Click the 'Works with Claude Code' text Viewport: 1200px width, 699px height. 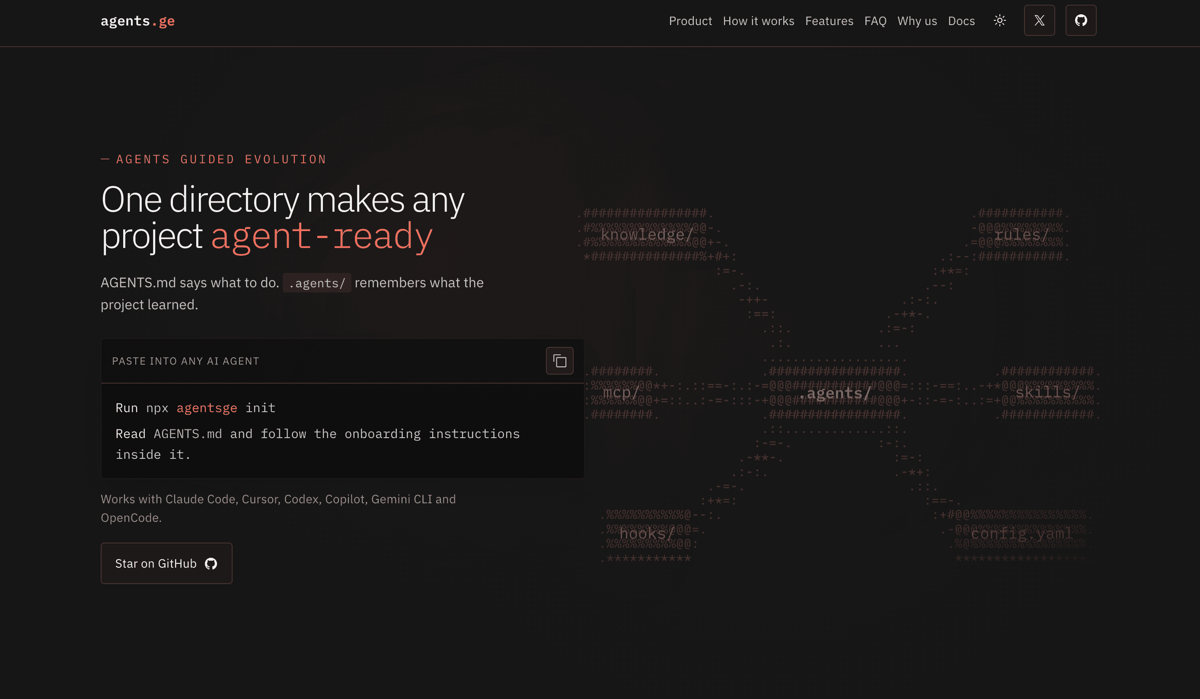[x=278, y=508]
